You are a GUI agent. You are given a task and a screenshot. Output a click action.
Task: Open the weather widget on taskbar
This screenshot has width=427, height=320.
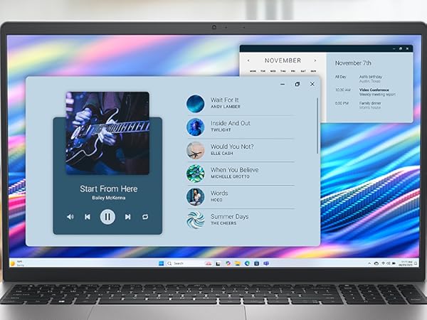coord(17,263)
